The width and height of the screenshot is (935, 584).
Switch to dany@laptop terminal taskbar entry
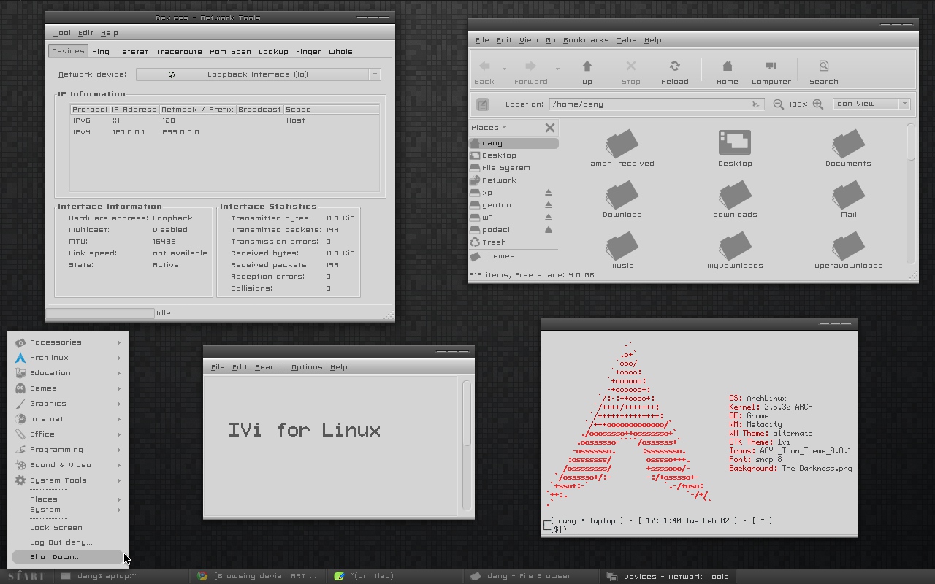pos(121,576)
